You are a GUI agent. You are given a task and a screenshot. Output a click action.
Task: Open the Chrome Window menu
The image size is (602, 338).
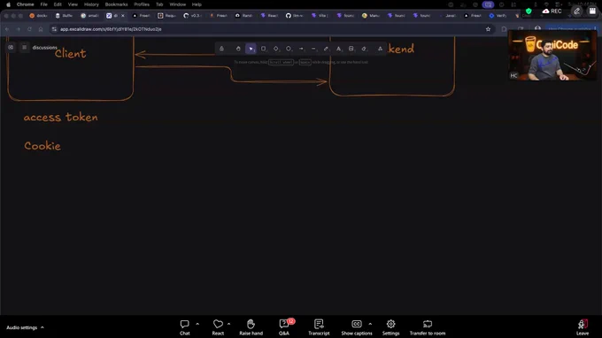(x=178, y=4)
